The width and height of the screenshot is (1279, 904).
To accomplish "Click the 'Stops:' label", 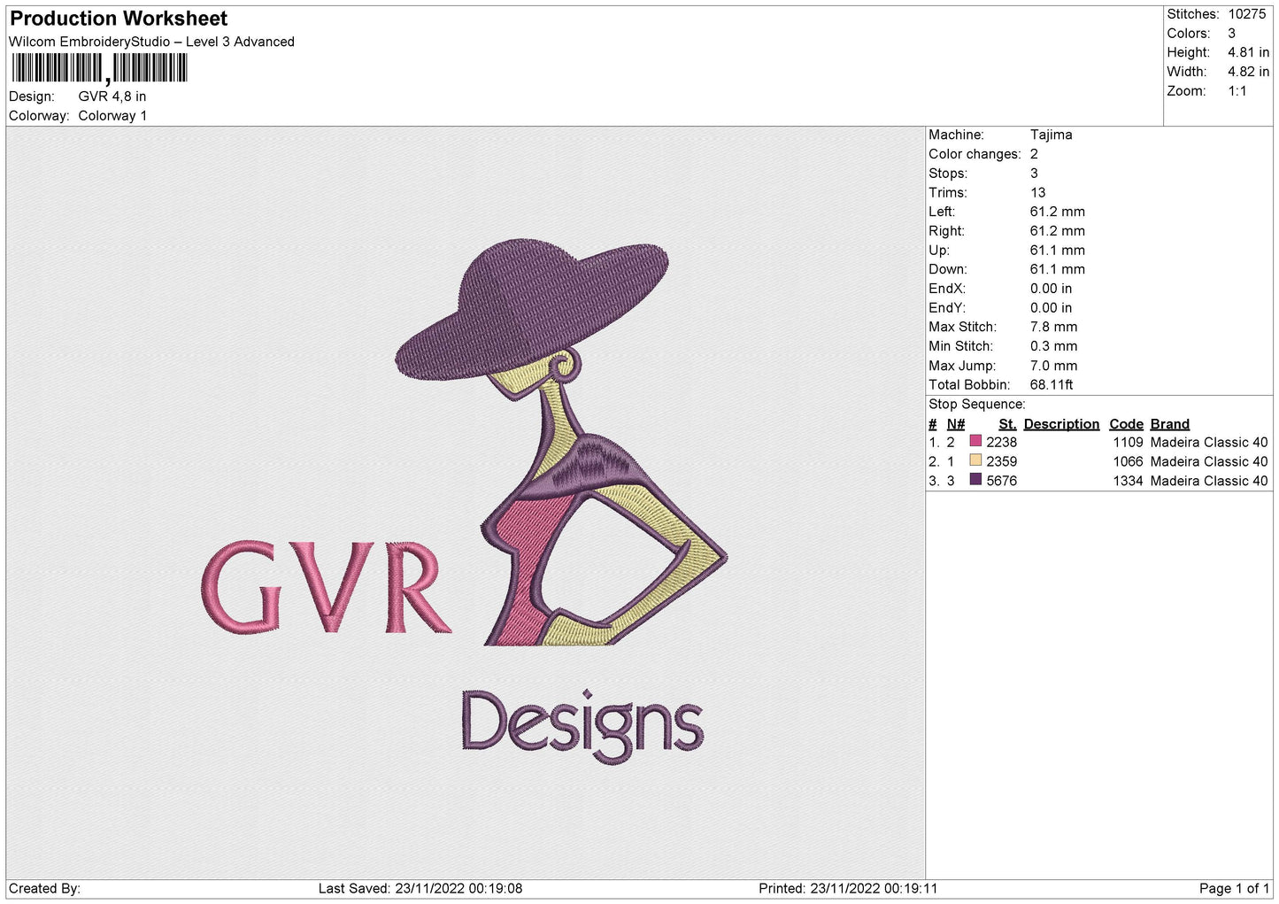I will pyautogui.click(x=948, y=174).
